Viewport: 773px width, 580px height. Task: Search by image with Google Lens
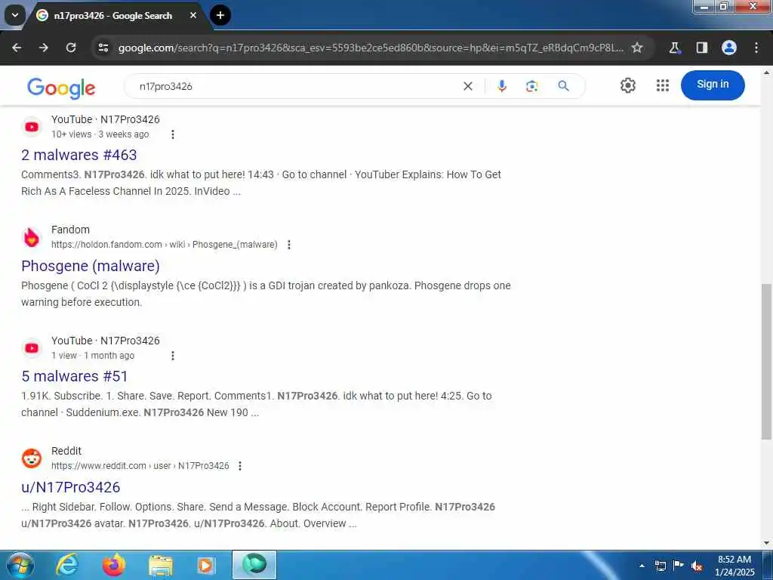[531, 86]
